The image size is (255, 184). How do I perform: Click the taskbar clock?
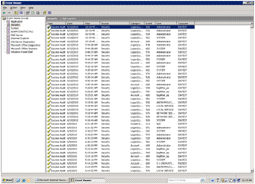[247, 180]
